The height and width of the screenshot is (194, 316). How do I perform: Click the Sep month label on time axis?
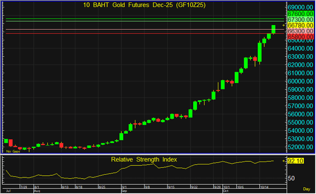(x=124, y=191)
